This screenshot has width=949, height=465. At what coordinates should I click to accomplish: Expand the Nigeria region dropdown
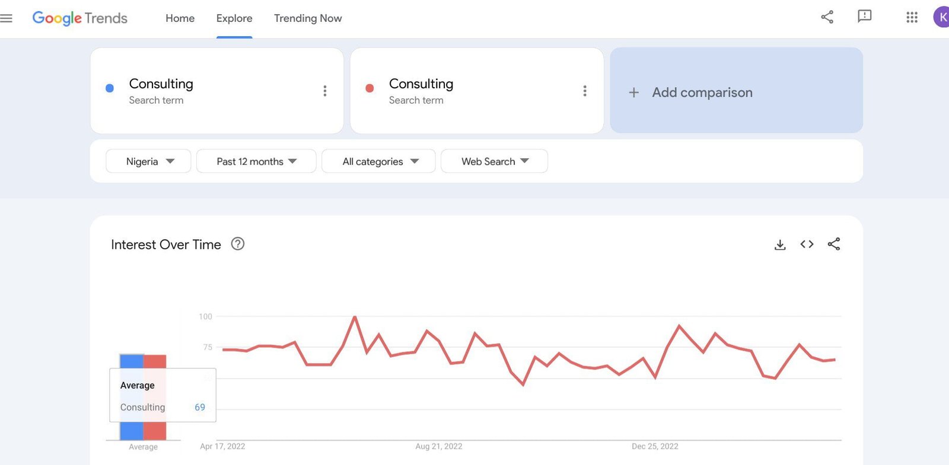(148, 161)
